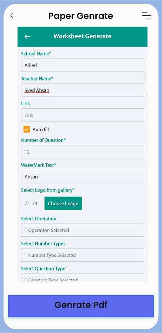Click the Auto fill label text
The width and height of the screenshot is (162, 333).
tap(41, 129)
